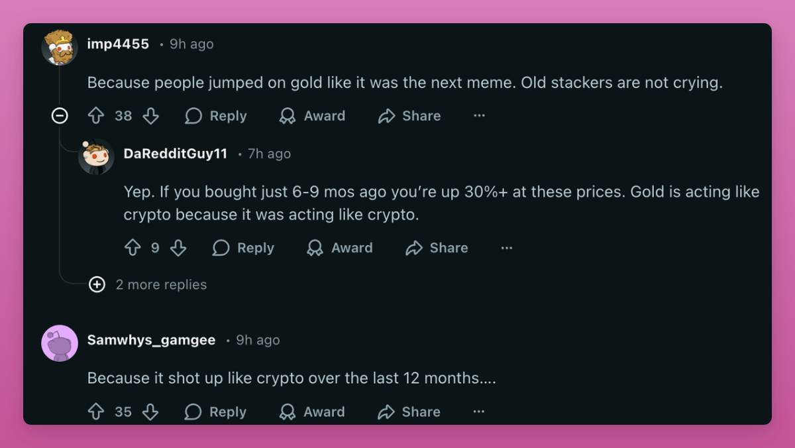Open more options on DaRedditGuy11's reply
Screen dimensions: 795x448
(x=507, y=248)
